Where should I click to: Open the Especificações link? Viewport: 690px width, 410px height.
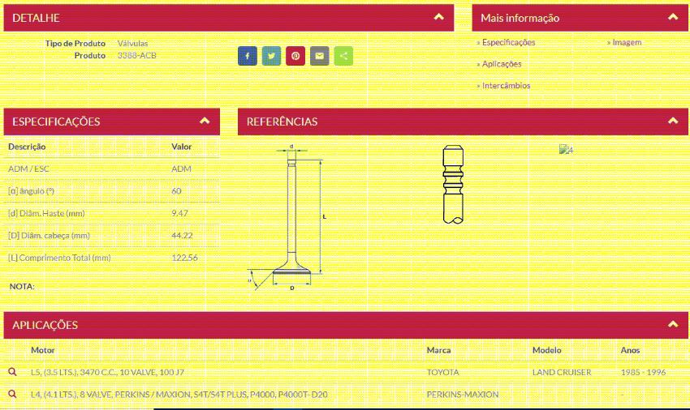tap(508, 42)
